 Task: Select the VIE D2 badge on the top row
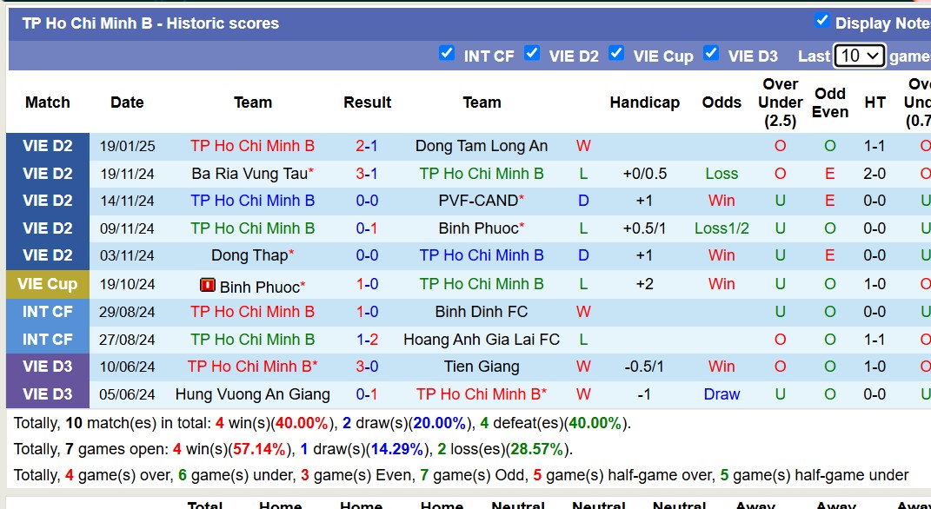tap(47, 145)
